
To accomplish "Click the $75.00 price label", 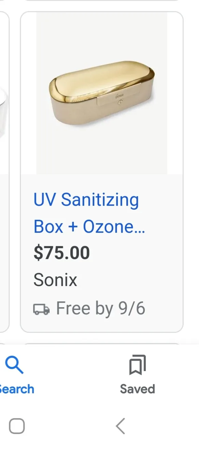I will 62,252.
